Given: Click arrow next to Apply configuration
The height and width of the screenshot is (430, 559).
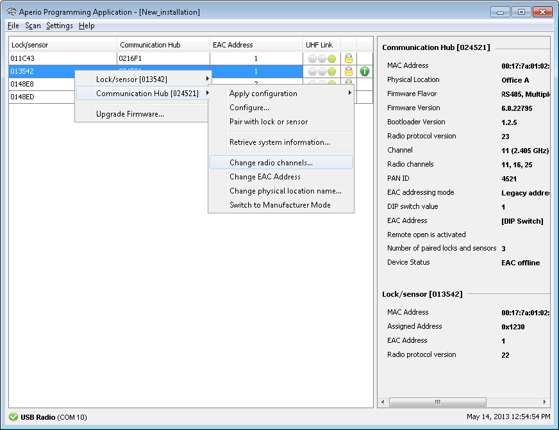Looking at the screenshot, I should point(350,93).
